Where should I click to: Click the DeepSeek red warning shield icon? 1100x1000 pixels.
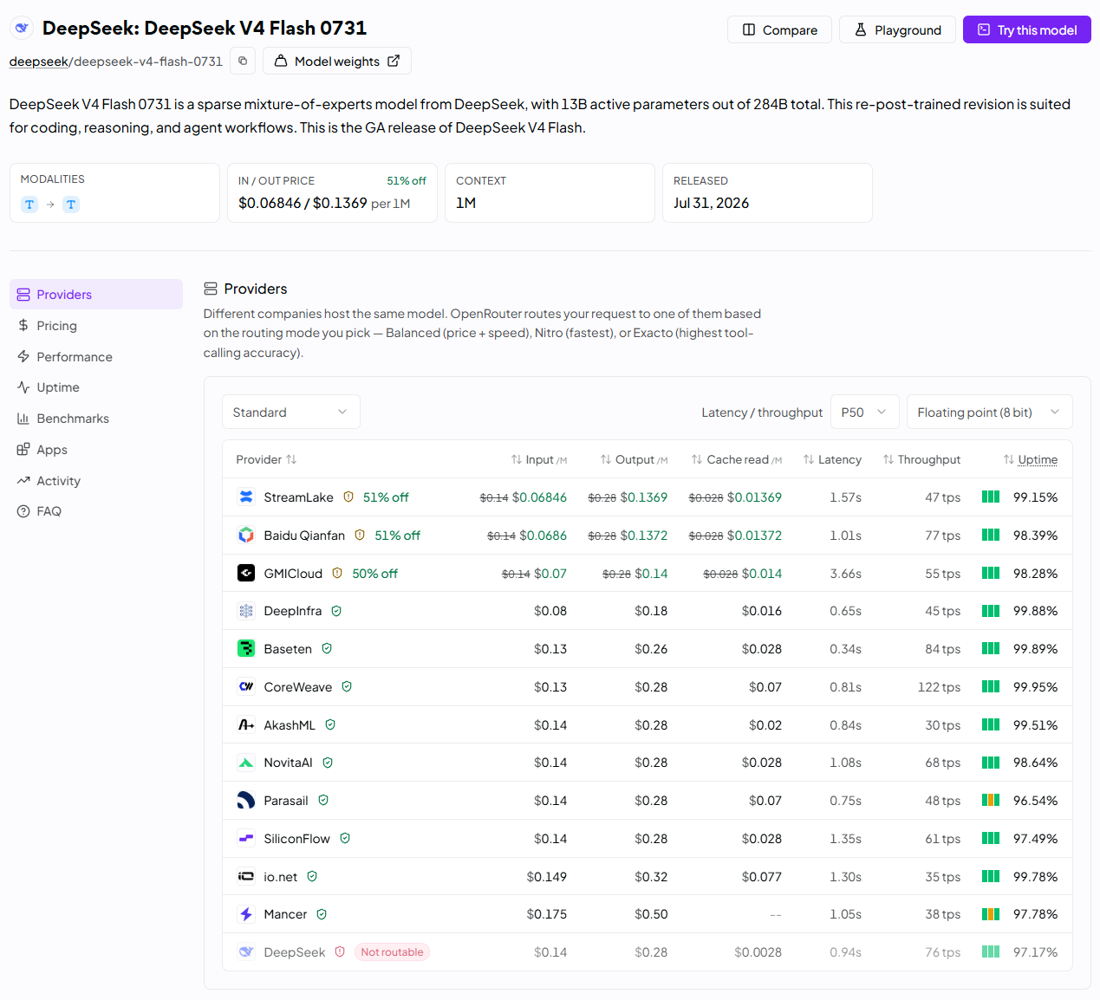(340, 952)
